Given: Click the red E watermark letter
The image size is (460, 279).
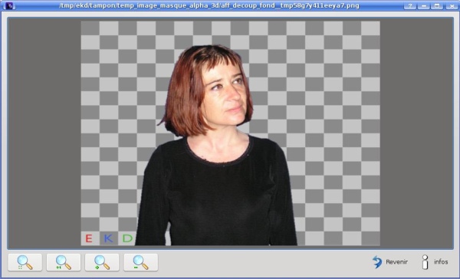Looking at the screenshot, I should coord(89,238).
